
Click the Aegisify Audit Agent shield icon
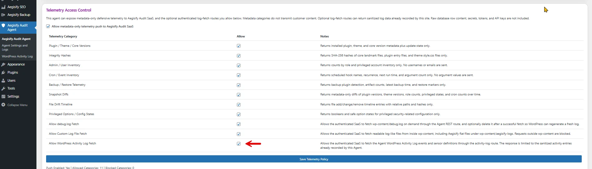click(3, 26)
